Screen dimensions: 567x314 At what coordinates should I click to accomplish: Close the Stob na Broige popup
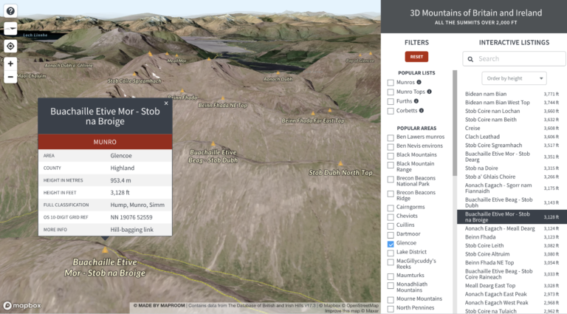click(166, 103)
